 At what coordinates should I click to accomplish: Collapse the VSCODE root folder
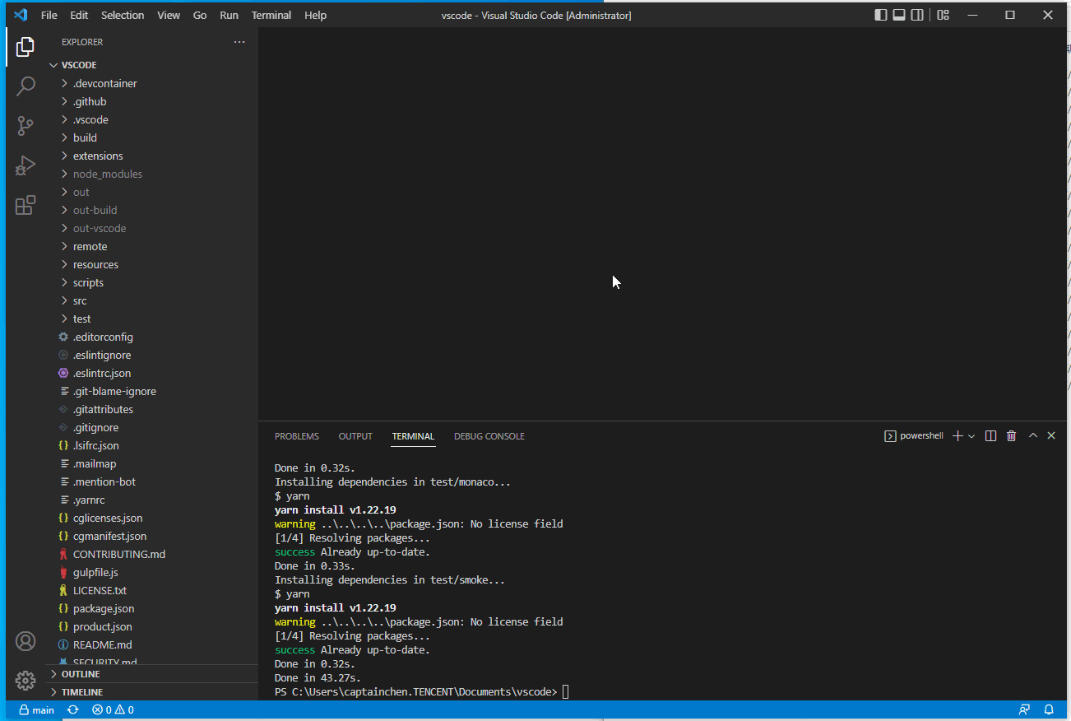tap(152, 65)
